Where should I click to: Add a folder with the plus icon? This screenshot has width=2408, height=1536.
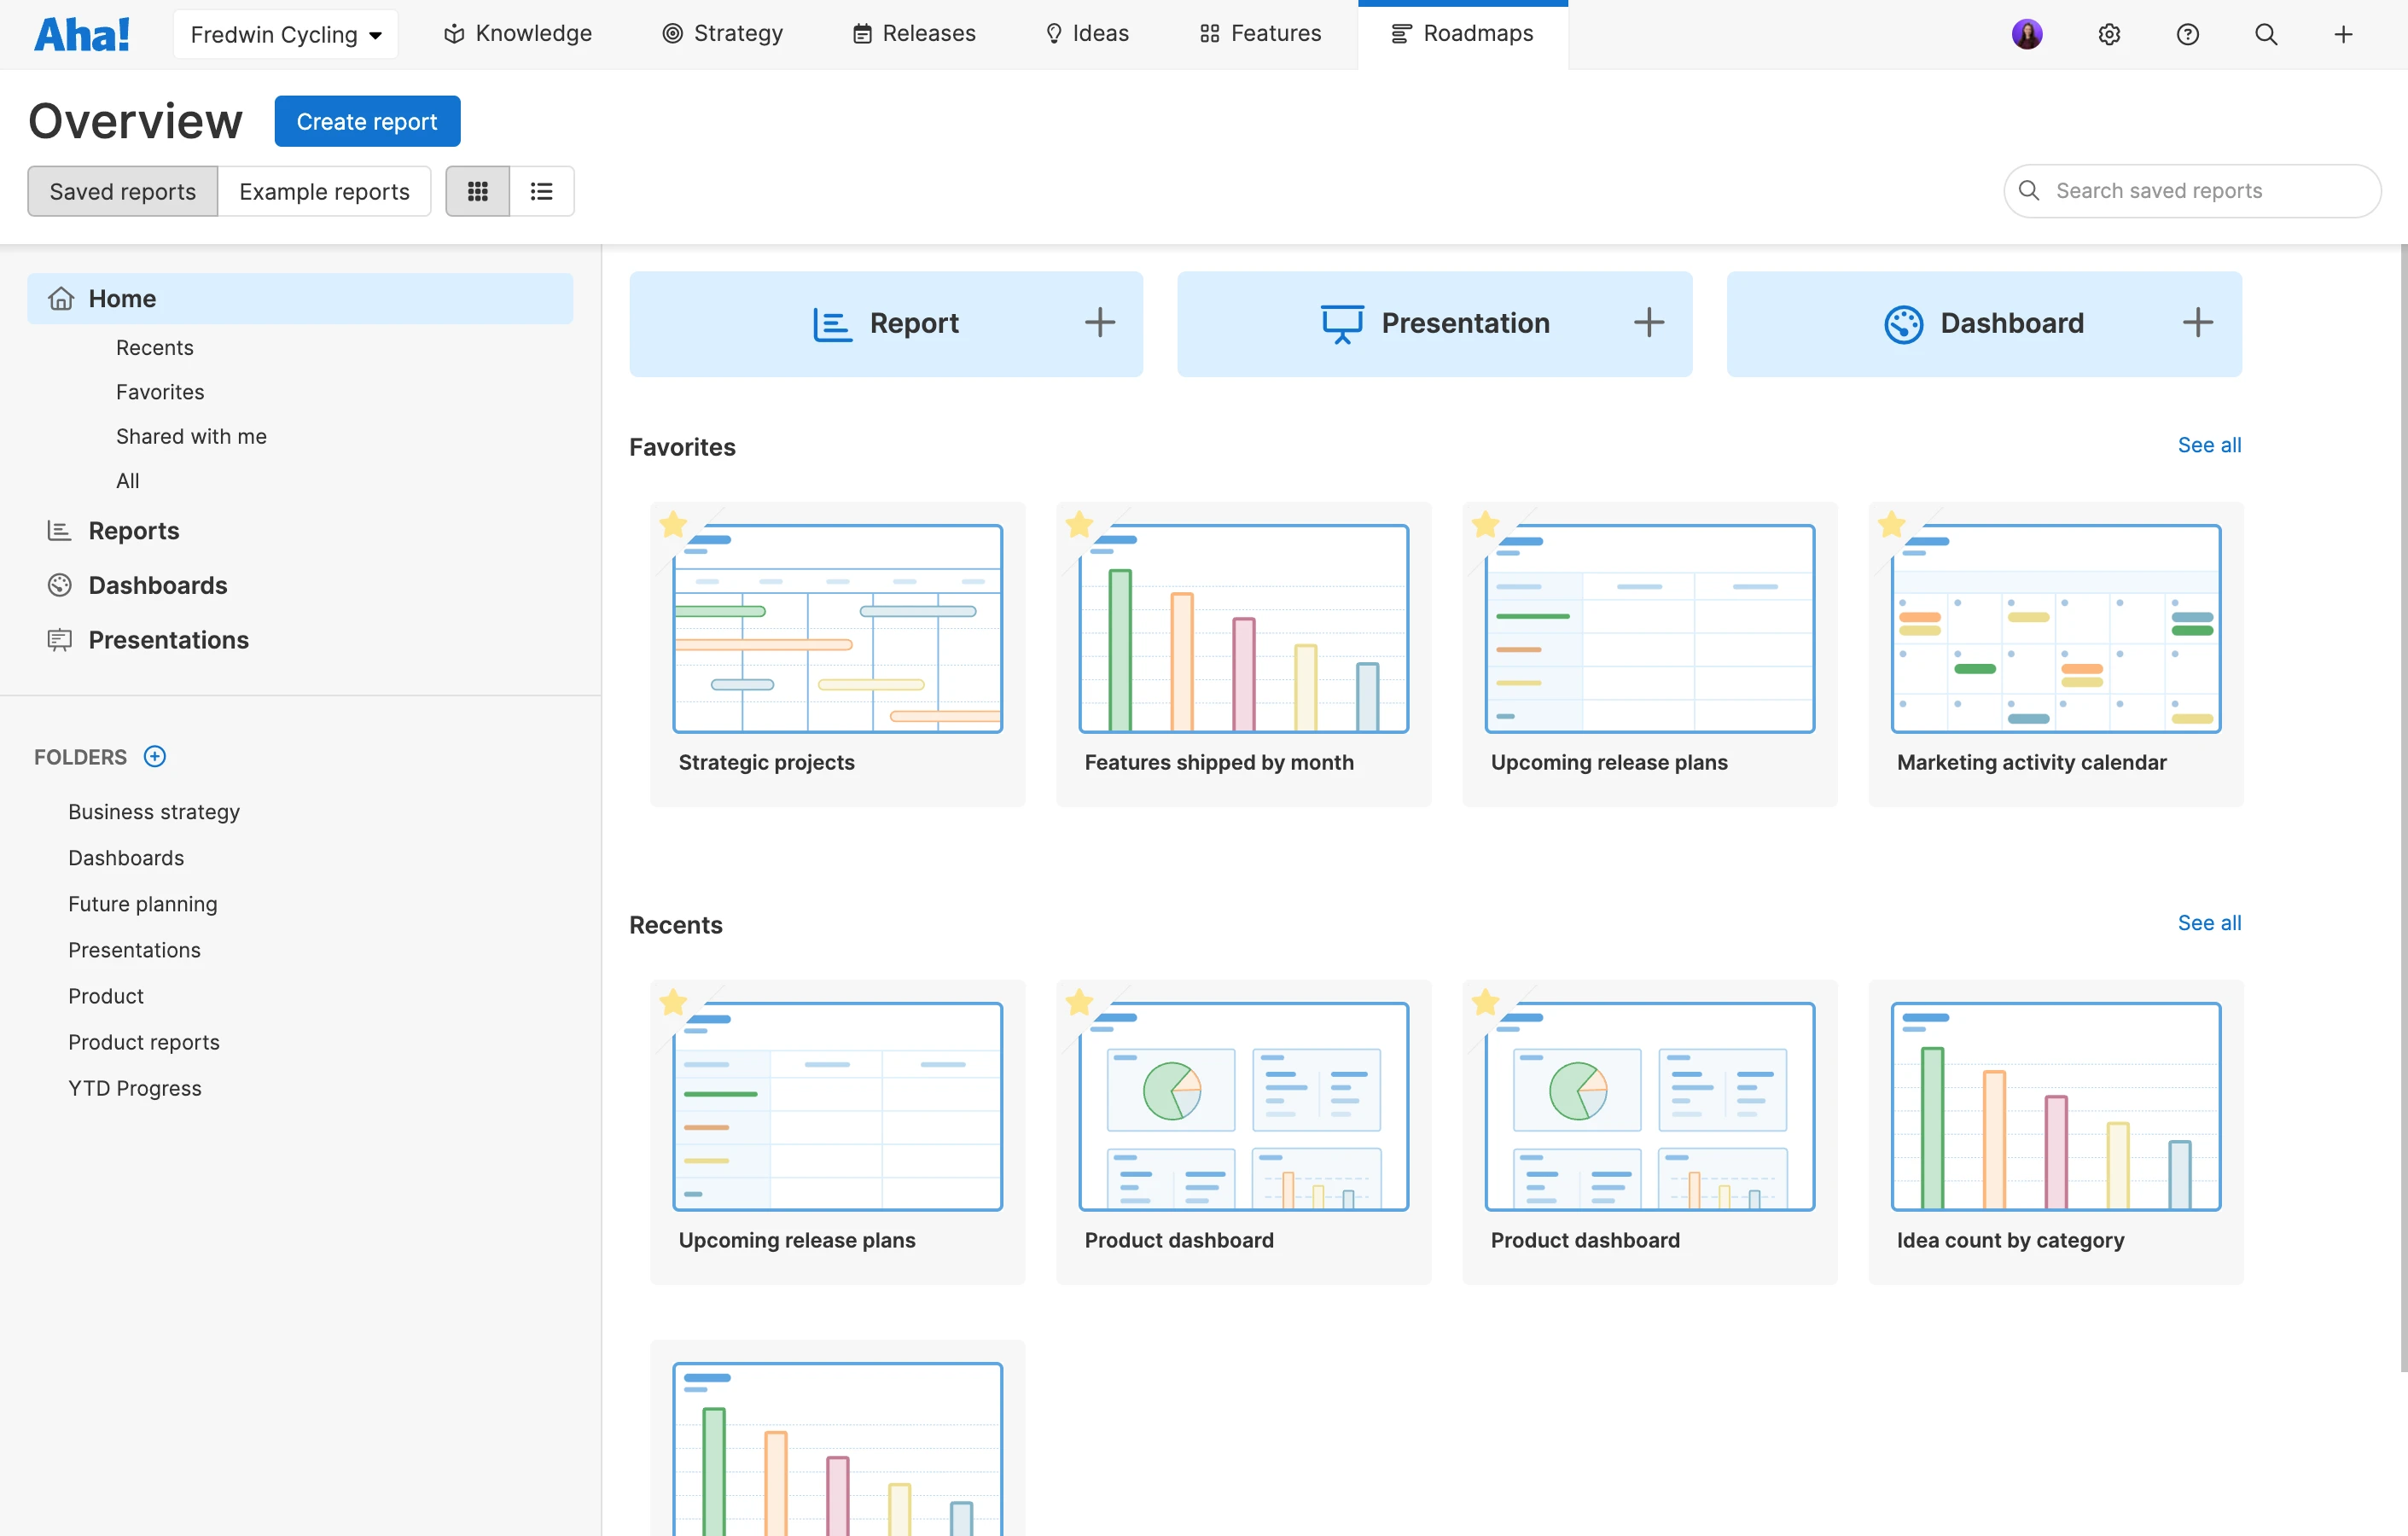pos(155,757)
